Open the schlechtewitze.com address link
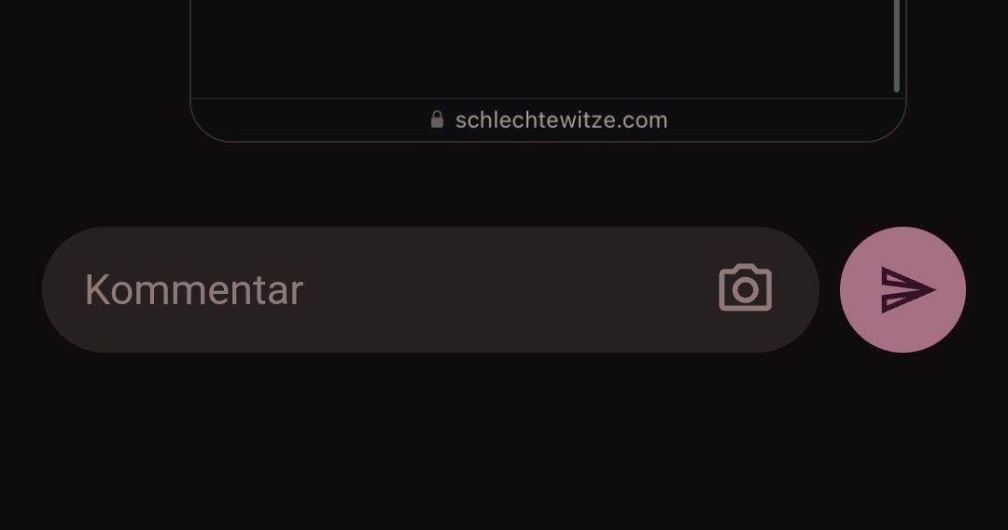The image size is (1008, 530). pyautogui.click(x=561, y=119)
